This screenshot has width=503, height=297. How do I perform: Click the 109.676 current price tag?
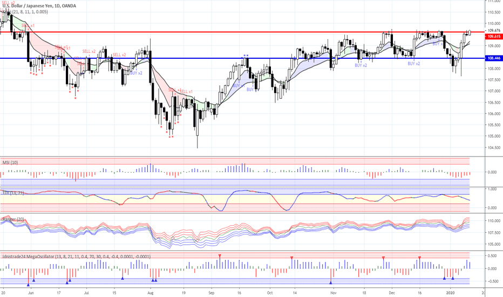[493, 31]
